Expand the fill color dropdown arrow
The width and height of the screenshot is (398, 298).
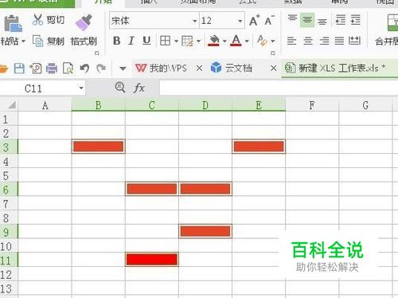224,41
